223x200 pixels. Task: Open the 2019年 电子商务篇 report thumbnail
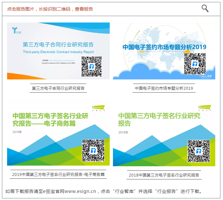pyautogui.click(x=45, y=141)
